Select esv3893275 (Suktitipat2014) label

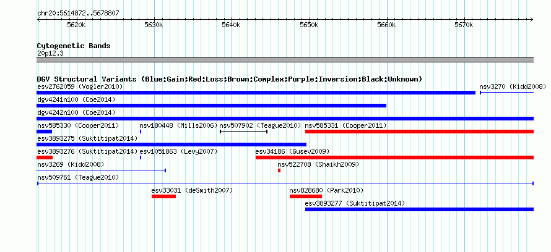click(x=87, y=138)
